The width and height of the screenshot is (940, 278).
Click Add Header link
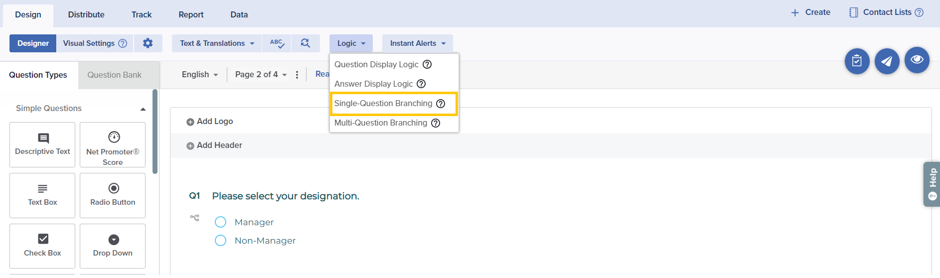pyautogui.click(x=219, y=145)
